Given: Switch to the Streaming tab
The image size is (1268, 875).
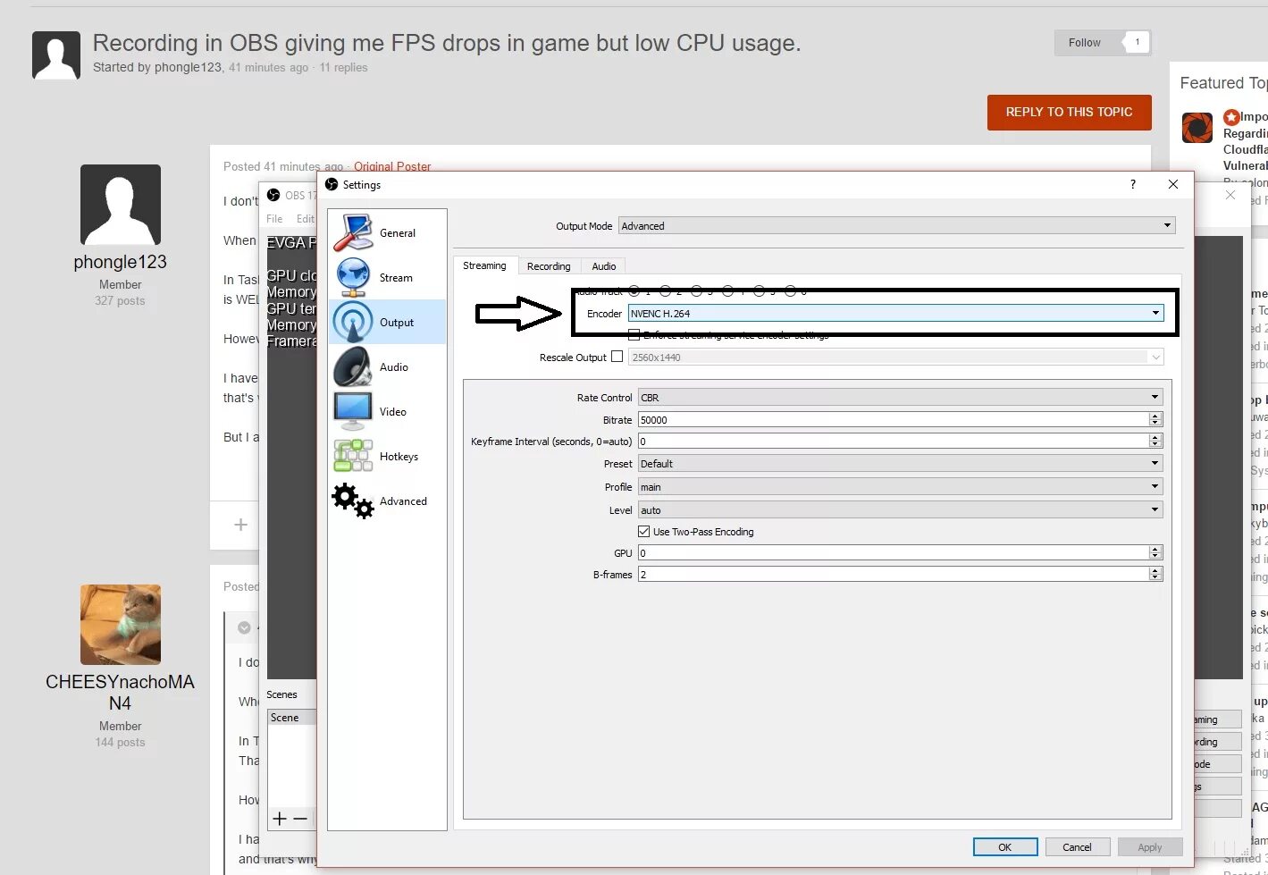Looking at the screenshot, I should point(485,265).
